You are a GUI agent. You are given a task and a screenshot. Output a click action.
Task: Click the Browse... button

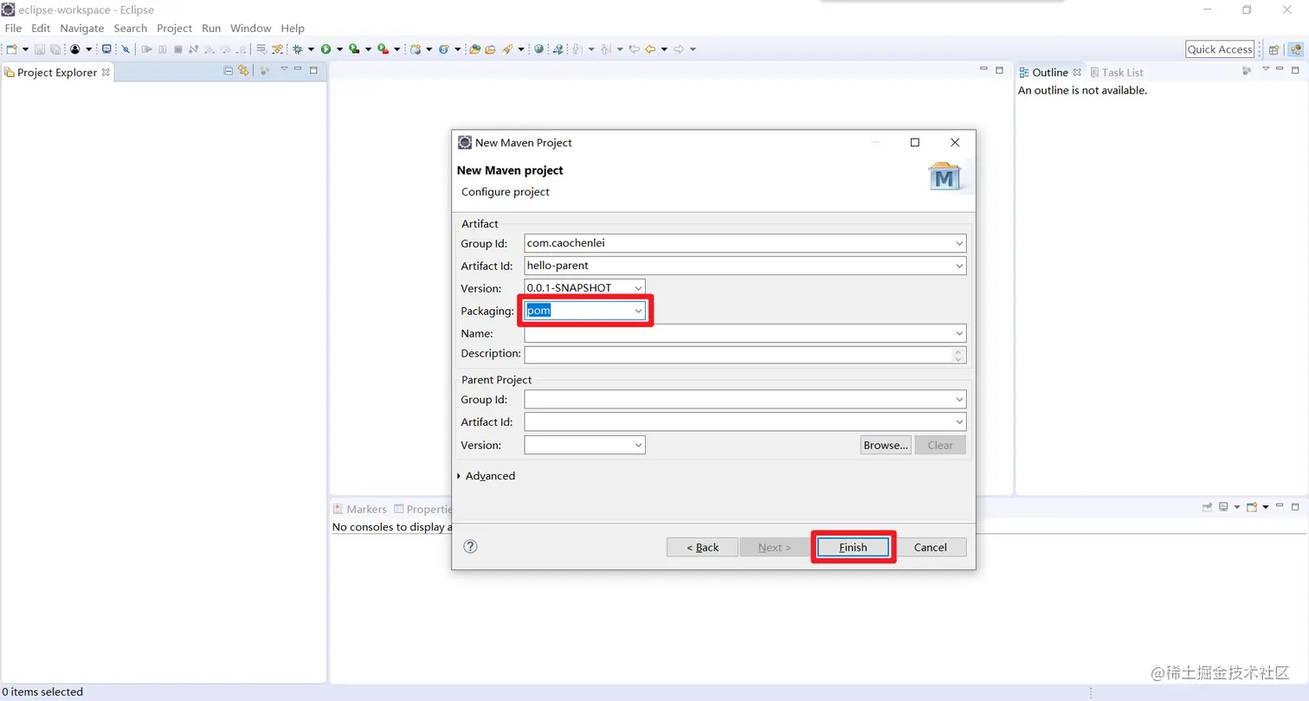[x=886, y=445]
